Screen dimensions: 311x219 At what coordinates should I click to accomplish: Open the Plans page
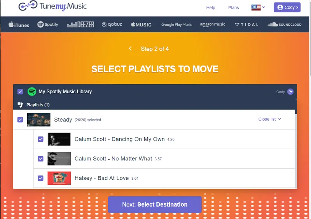tap(234, 7)
